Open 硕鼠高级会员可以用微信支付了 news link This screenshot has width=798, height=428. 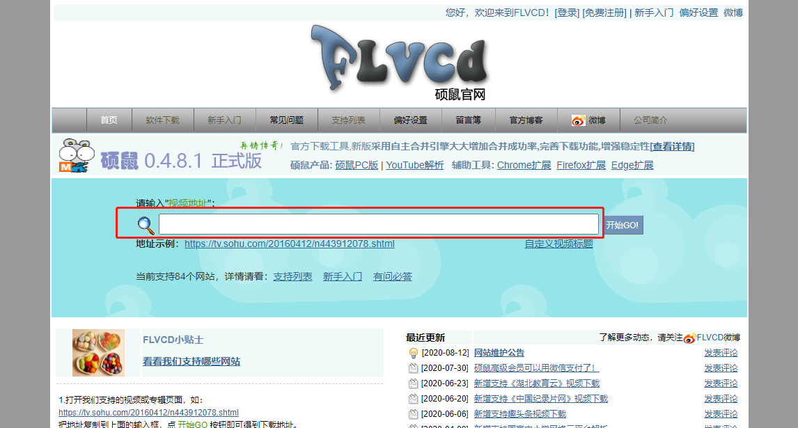click(x=536, y=368)
